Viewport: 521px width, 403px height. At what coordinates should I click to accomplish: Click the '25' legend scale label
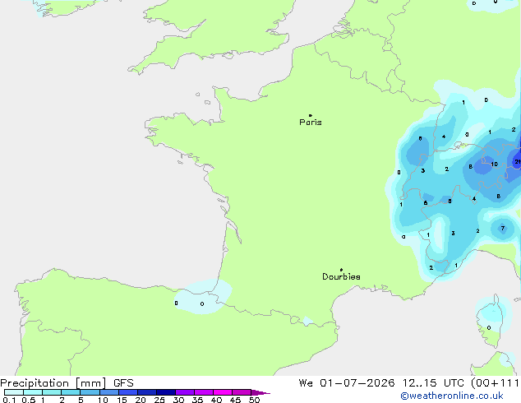tap(159, 400)
